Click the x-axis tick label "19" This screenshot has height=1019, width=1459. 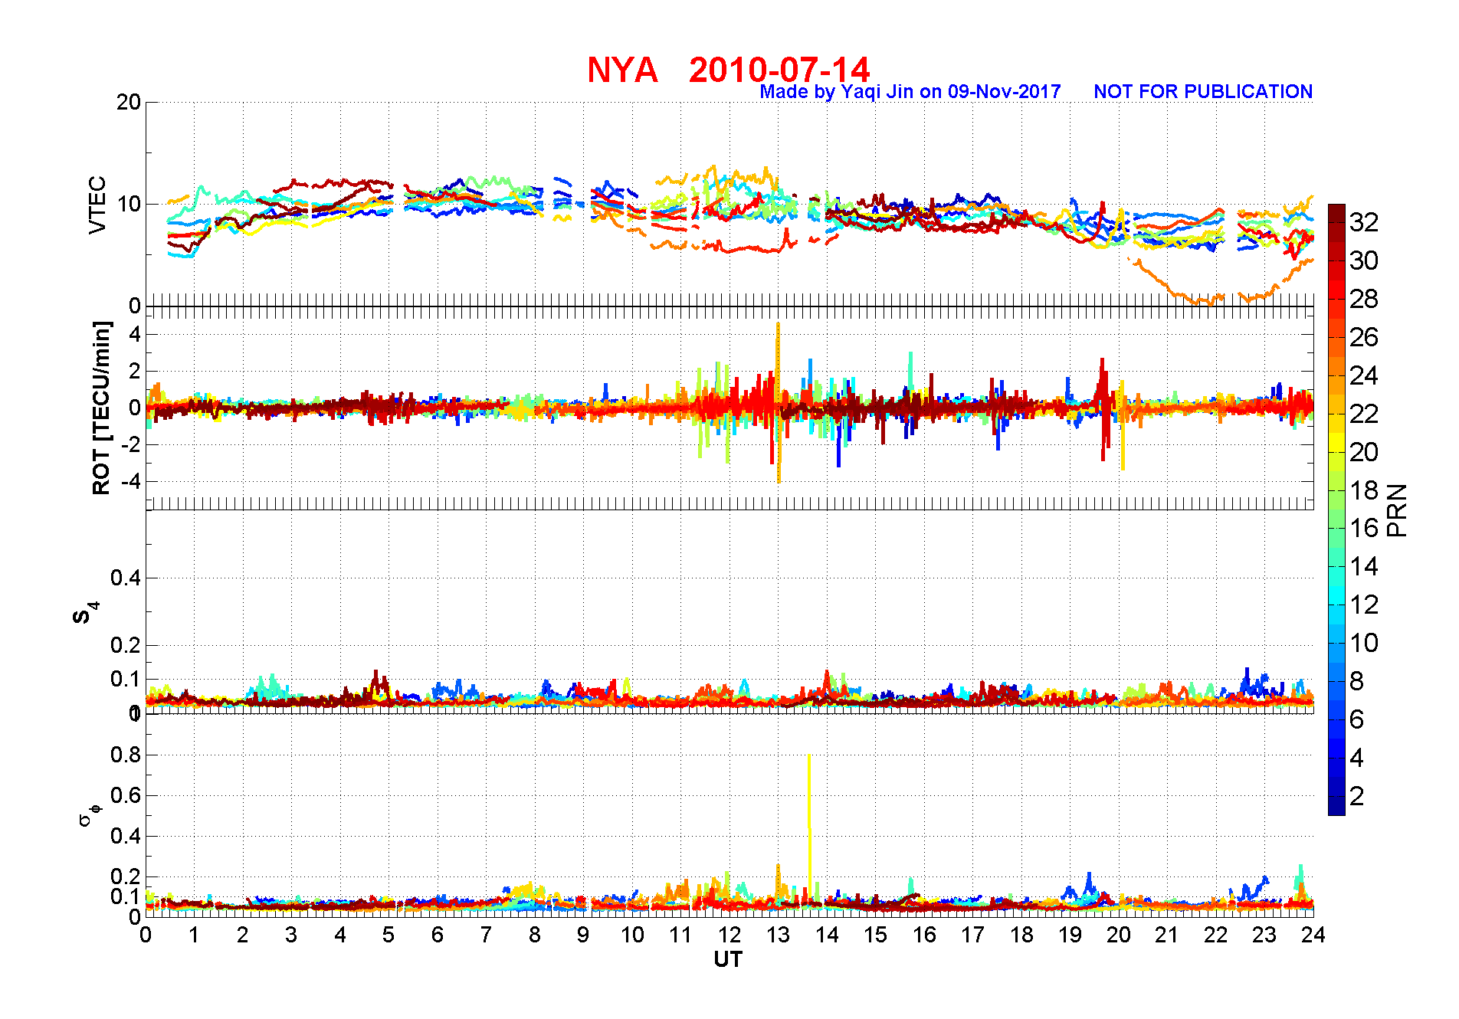coord(1070,935)
